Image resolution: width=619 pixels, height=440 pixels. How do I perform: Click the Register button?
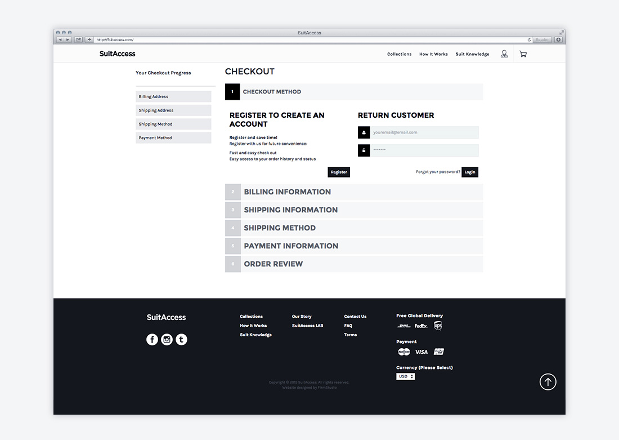click(339, 172)
